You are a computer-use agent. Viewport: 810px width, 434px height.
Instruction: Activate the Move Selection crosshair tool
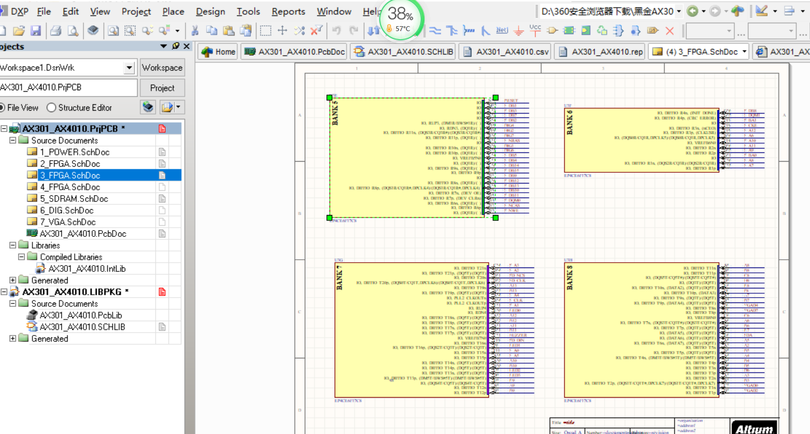[x=282, y=31]
